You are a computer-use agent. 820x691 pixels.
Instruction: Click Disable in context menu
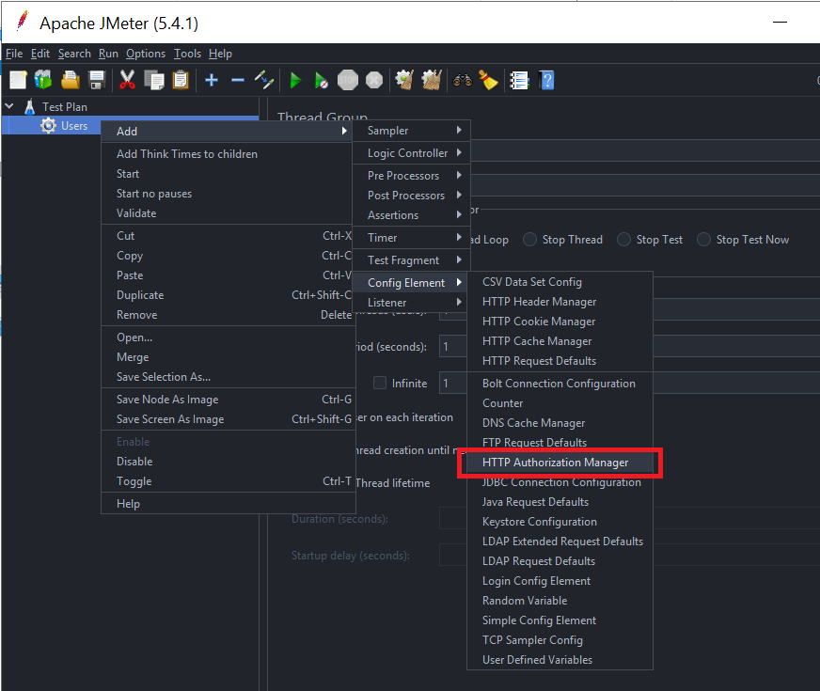(x=228, y=461)
